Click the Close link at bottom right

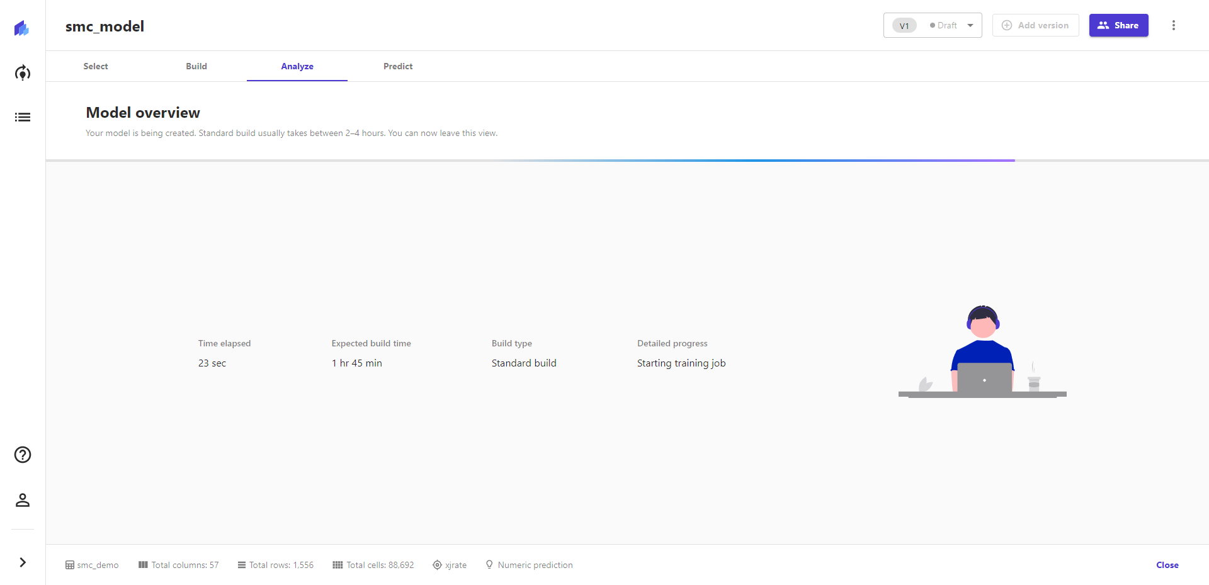pos(1167,565)
